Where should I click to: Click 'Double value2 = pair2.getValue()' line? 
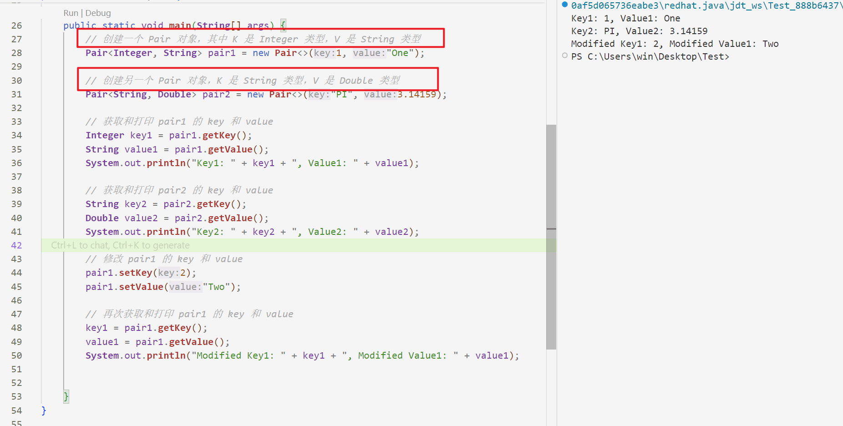click(x=177, y=218)
